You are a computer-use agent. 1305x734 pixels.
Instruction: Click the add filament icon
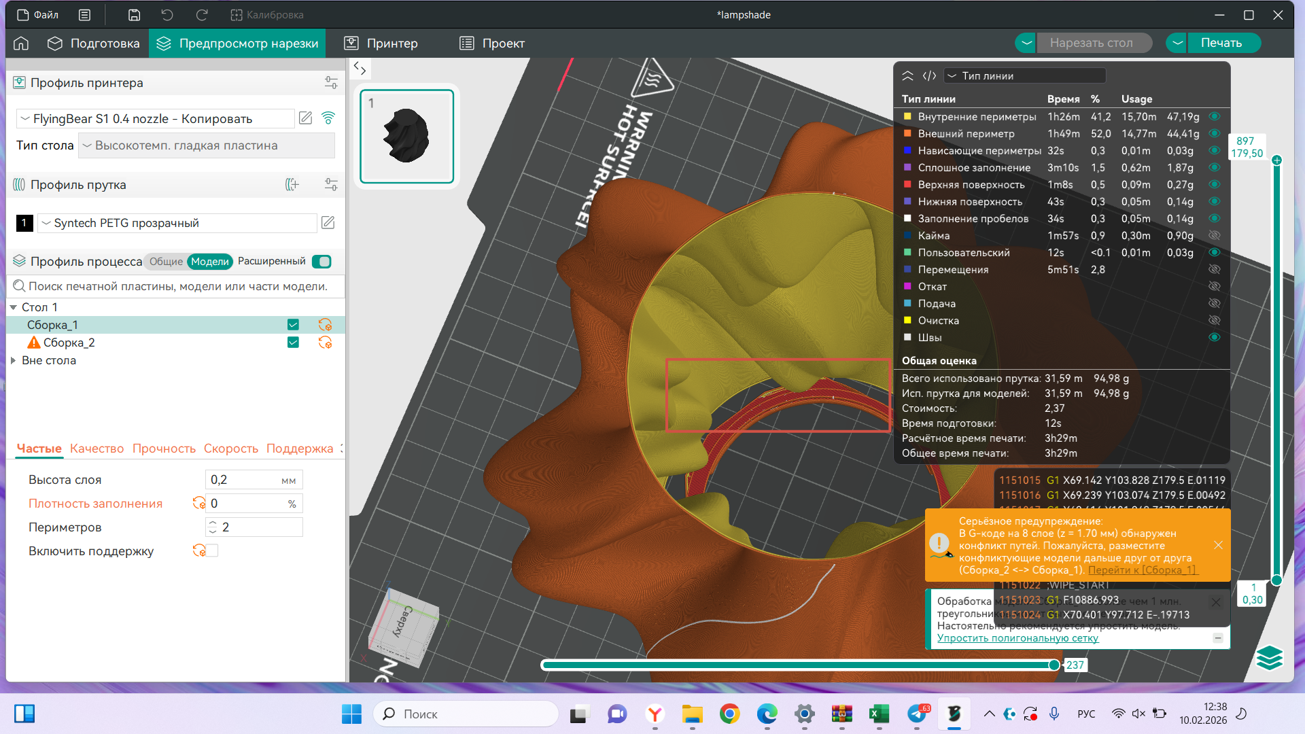(292, 185)
